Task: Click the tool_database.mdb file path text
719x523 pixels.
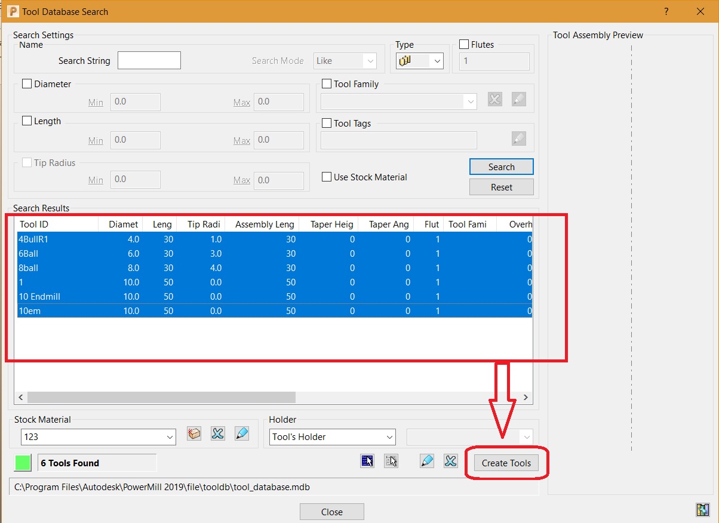Action: [x=162, y=487]
